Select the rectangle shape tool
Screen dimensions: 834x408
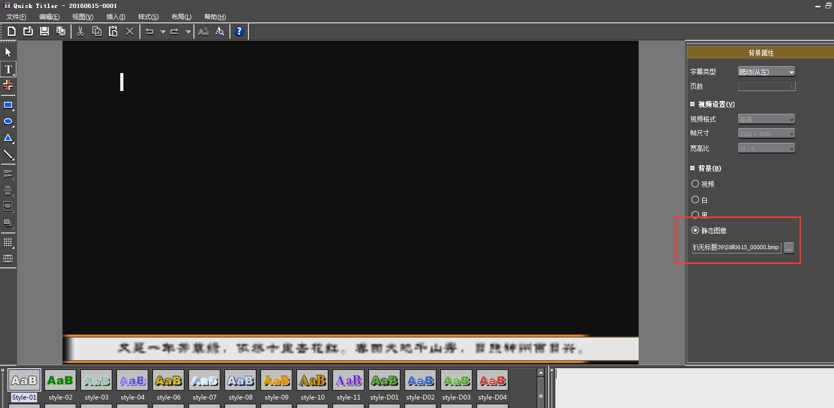[x=8, y=105]
